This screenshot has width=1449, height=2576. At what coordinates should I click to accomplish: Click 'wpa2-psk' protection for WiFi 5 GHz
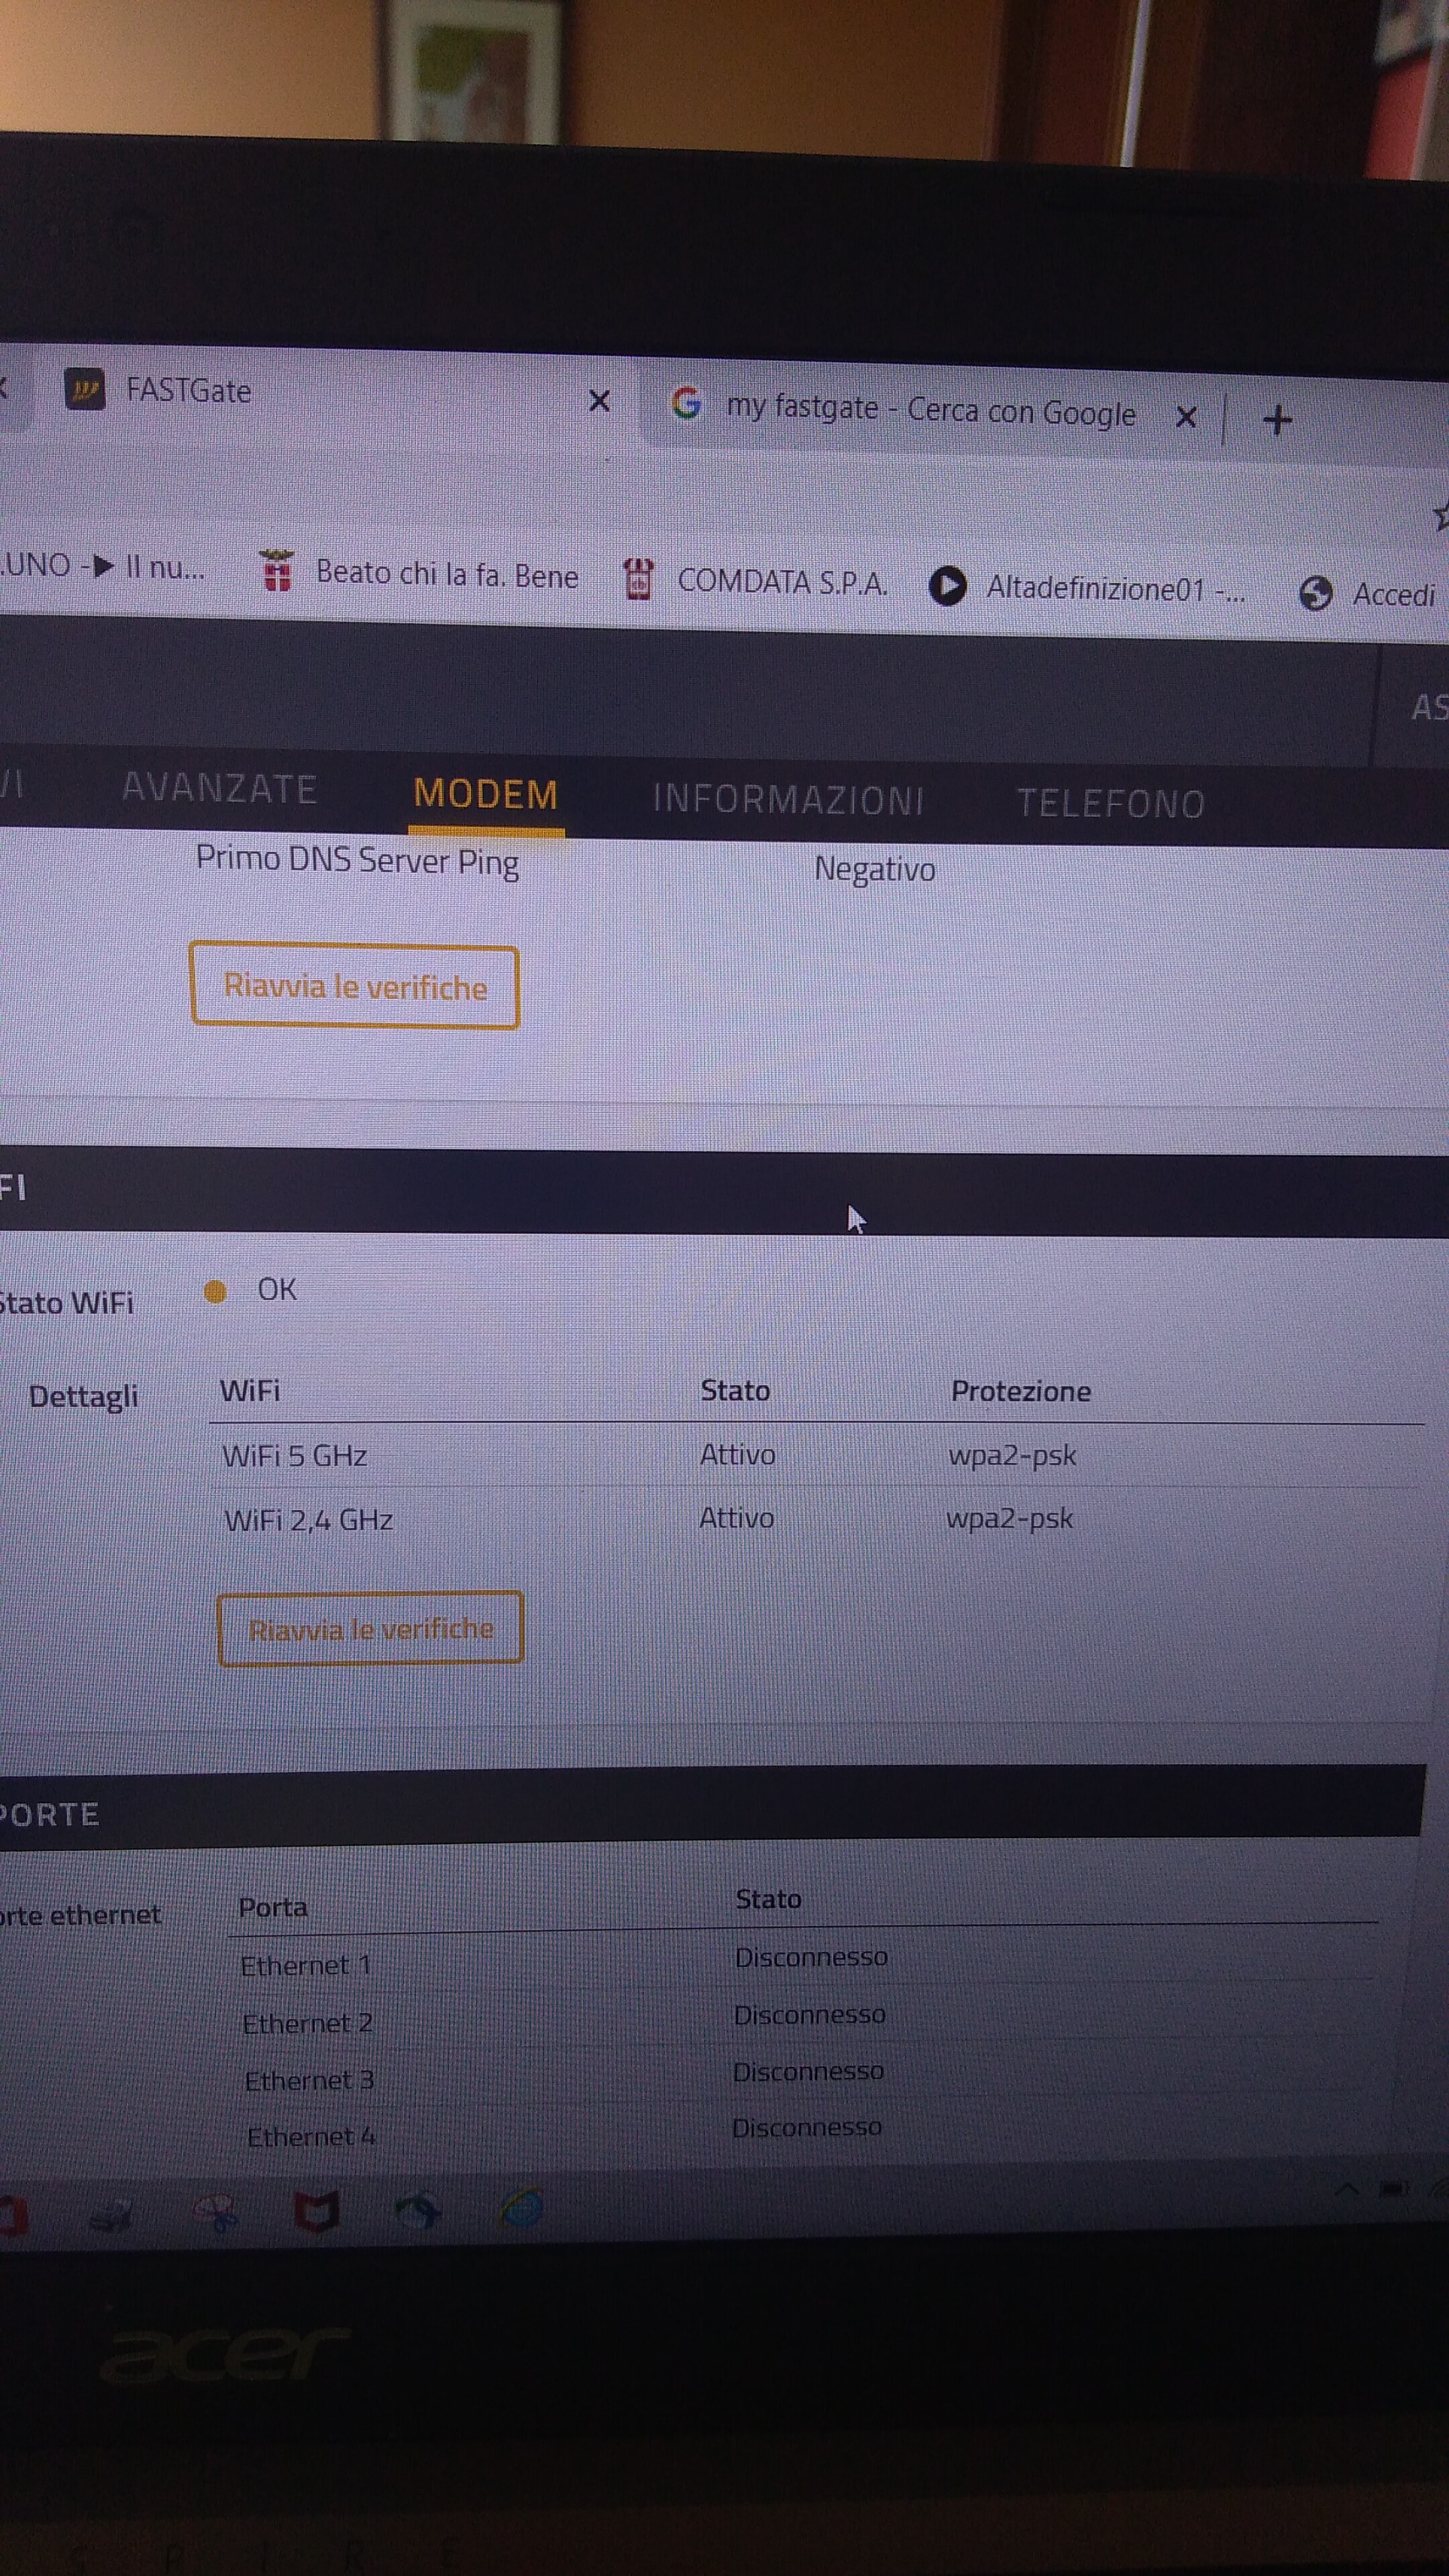[1013, 1455]
